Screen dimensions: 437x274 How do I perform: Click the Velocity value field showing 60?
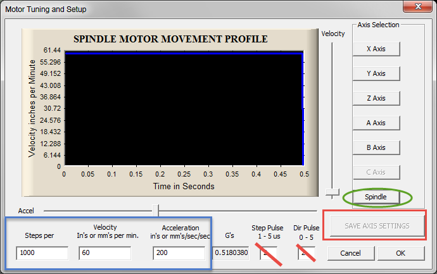(104, 253)
